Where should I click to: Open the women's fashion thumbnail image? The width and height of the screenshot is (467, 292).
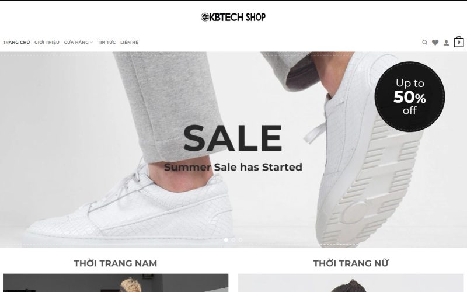(x=351, y=283)
